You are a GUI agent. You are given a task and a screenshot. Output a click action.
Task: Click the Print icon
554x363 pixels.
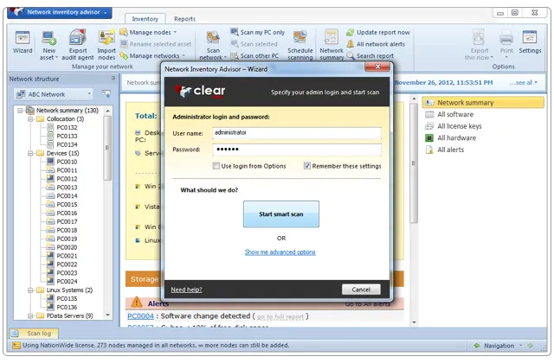coord(506,37)
